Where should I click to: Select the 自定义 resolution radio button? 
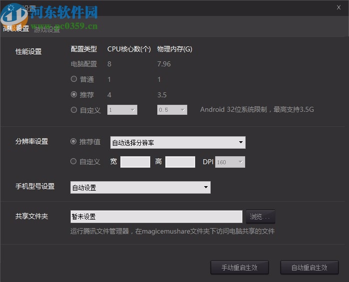[x=73, y=161]
